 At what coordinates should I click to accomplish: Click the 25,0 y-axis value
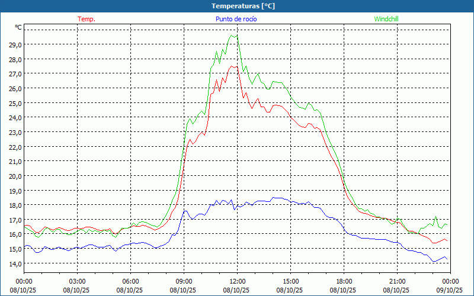click(x=15, y=103)
